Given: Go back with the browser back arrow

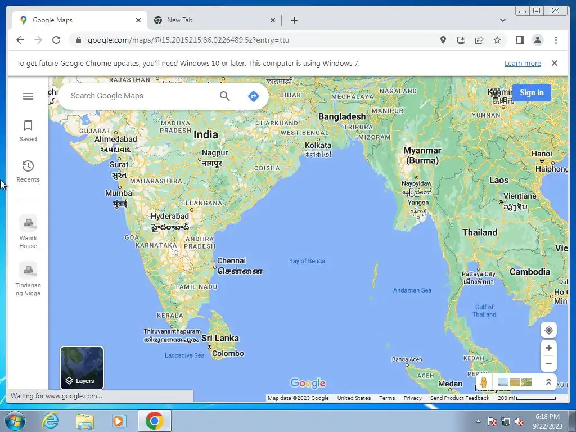Looking at the screenshot, I should point(20,40).
